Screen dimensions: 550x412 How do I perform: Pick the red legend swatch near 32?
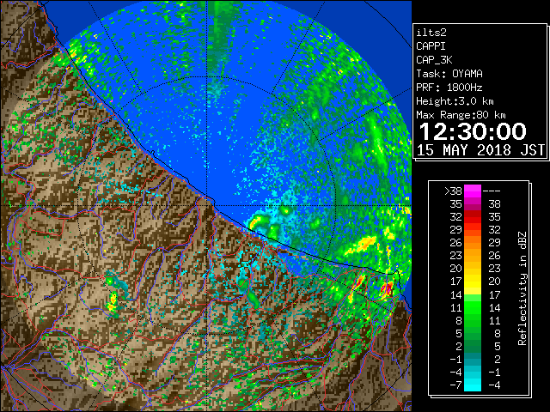click(x=473, y=217)
